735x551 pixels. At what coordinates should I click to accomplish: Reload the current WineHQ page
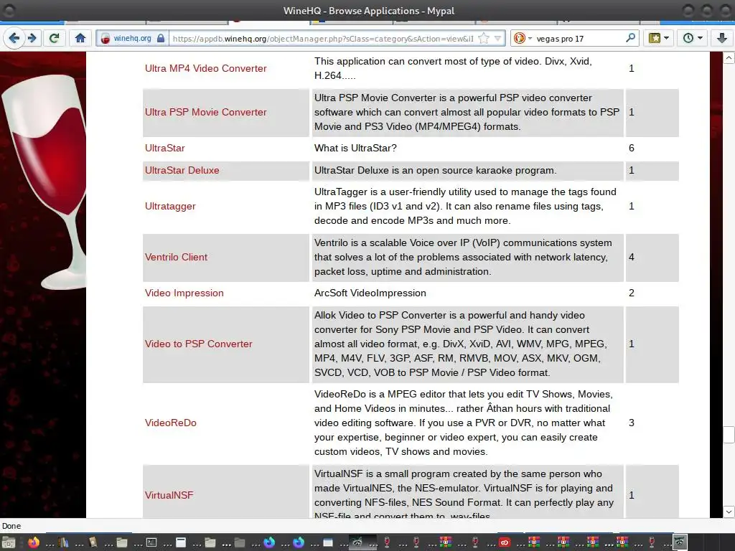54,38
